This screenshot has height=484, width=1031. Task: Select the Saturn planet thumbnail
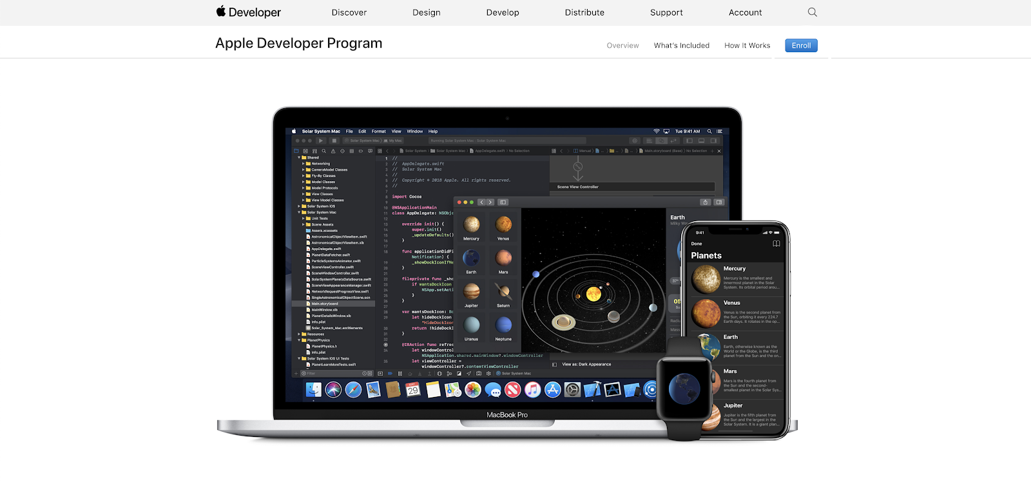(x=503, y=295)
